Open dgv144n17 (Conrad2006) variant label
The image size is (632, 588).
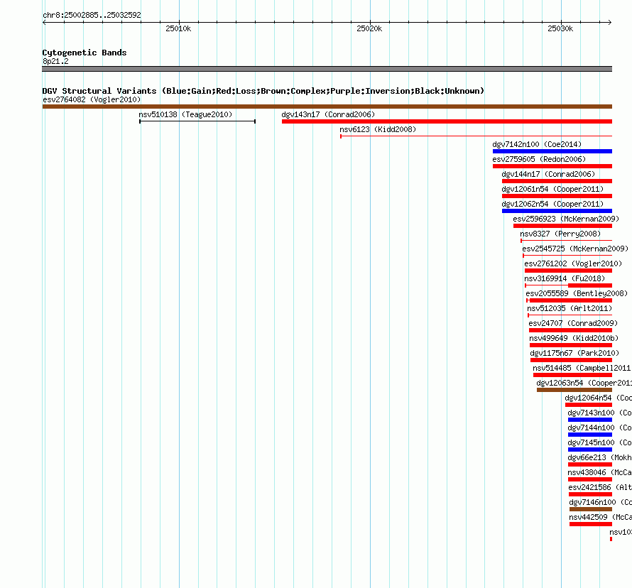(x=548, y=174)
